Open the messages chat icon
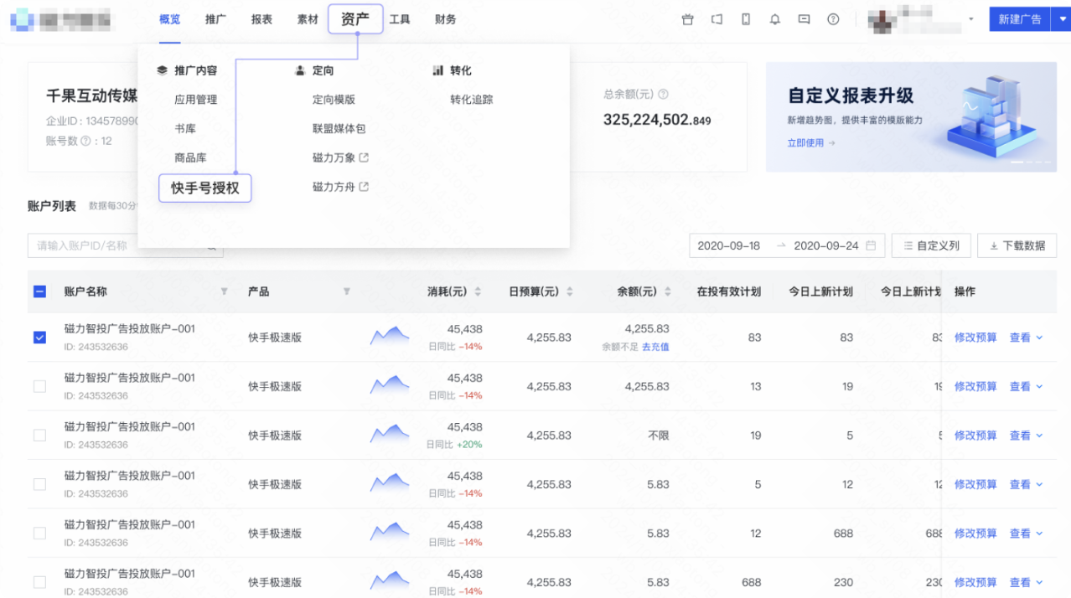 click(805, 19)
